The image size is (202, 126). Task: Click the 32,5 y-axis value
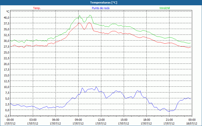(x=7, y=35)
